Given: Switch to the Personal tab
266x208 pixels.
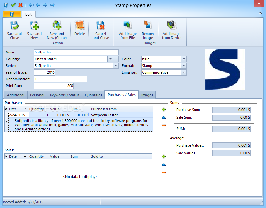Looking at the screenshot, I should pyautogui.click(x=37, y=95).
